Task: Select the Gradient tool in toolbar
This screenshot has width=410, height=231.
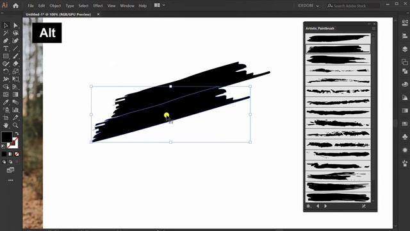Action: point(15,94)
